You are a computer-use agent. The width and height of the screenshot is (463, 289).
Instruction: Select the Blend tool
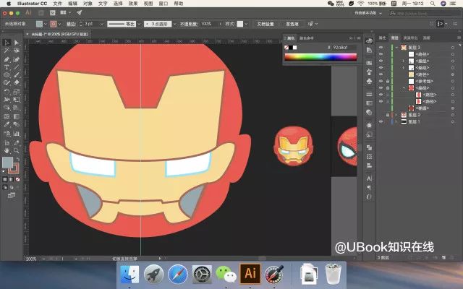tap(16, 125)
